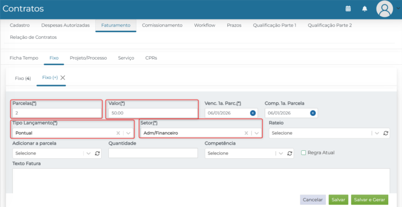Open the user profile avatar

tap(384, 9)
